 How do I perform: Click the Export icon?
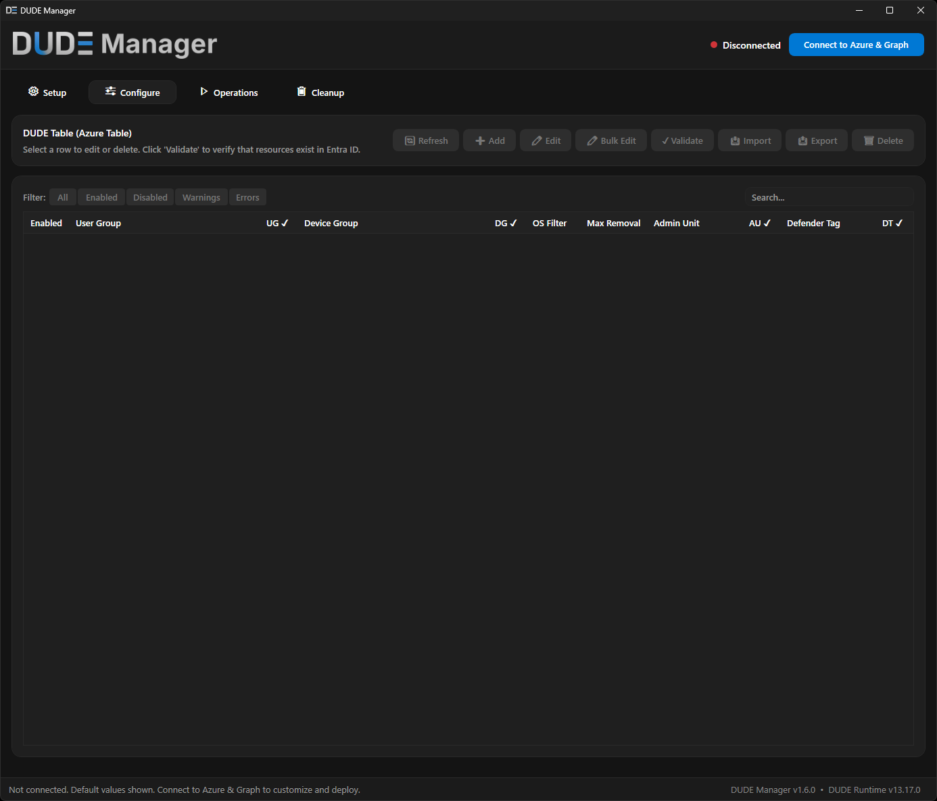click(802, 140)
